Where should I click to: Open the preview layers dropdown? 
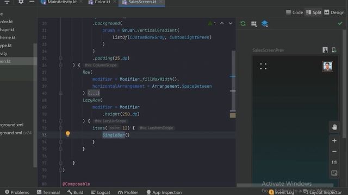265,23
